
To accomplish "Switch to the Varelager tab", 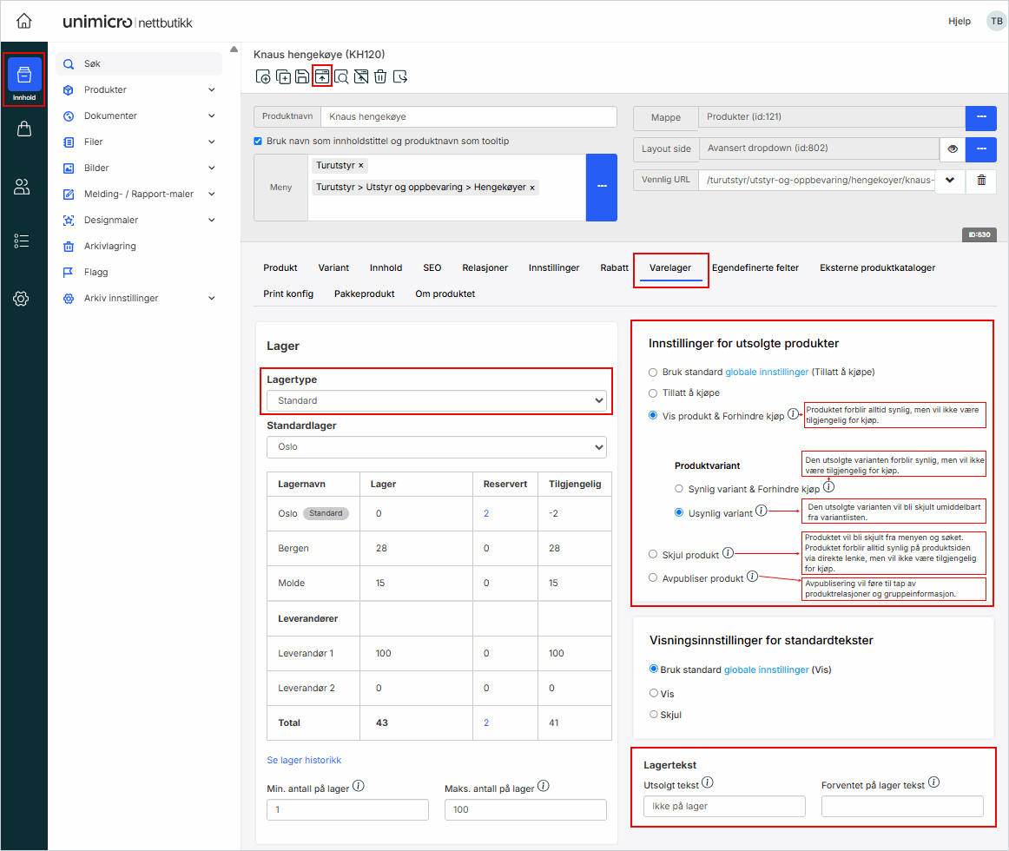I will [669, 267].
